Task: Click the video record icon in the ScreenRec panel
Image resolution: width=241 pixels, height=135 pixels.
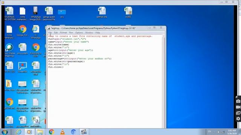Action: click(238, 107)
